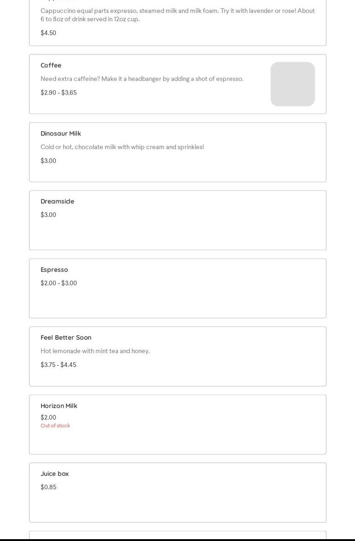Select the Horizon Milk item title
The width and height of the screenshot is (355, 541).
59,406
